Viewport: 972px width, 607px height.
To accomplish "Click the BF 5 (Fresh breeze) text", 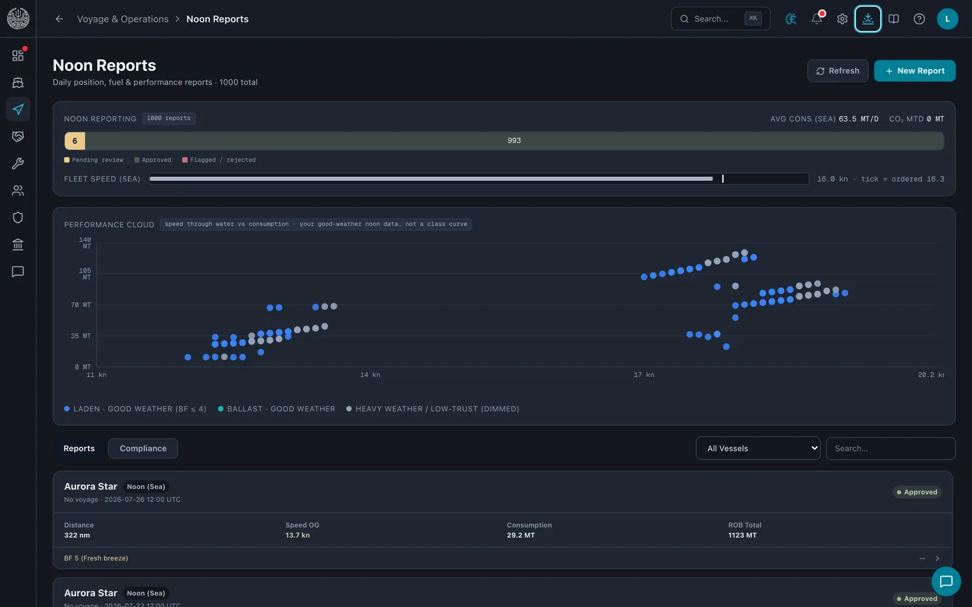I will click(x=96, y=558).
